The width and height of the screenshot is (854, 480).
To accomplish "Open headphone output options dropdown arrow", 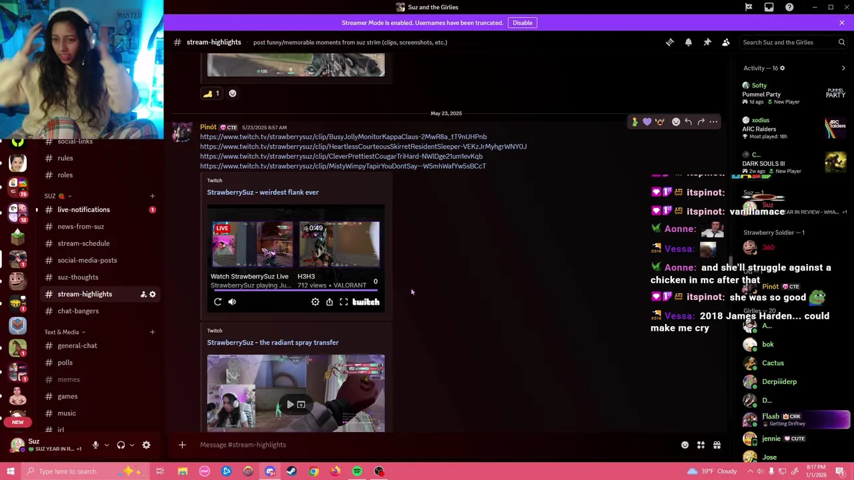I will (x=131, y=445).
